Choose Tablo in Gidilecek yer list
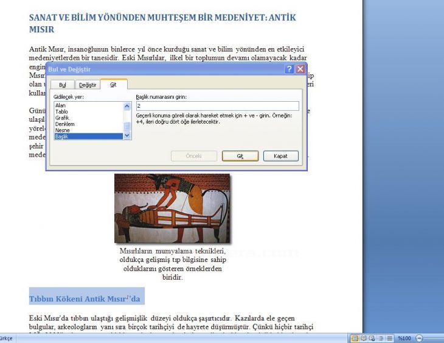Image resolution: width=444 pixels, height=343 pixels. click(88, 111)
